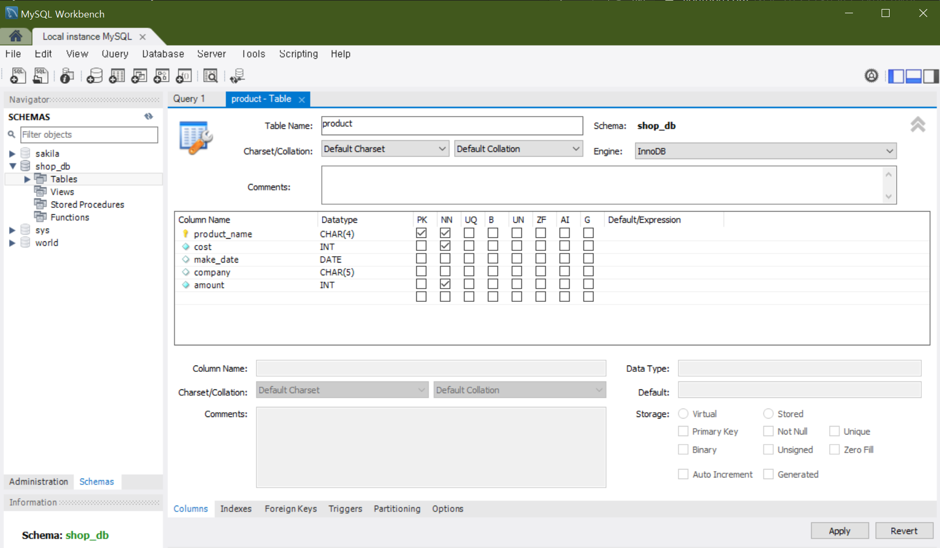Uncheck PK for product_name column
The width and height of the screenshot is (940, 548).
pos(421,233)
